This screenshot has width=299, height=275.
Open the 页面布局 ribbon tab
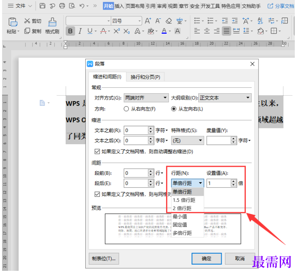click(135, 6)
